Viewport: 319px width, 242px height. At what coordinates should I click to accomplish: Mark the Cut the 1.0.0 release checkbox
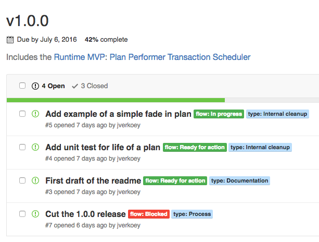22,214
